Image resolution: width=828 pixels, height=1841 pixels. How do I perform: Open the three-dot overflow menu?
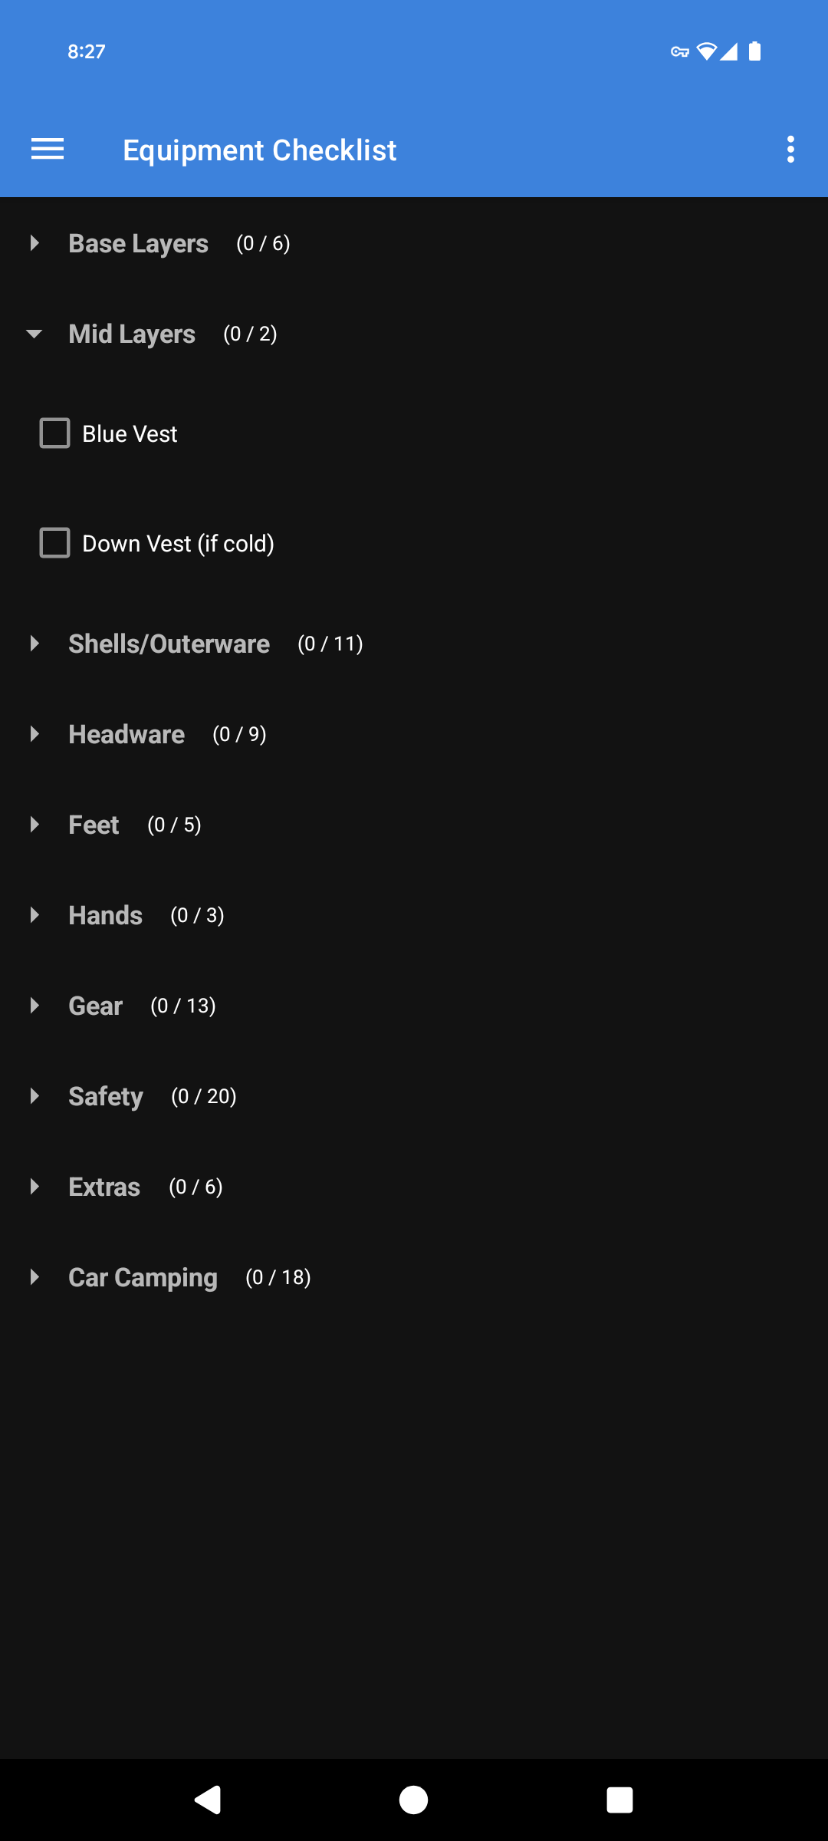coord(790,149)
